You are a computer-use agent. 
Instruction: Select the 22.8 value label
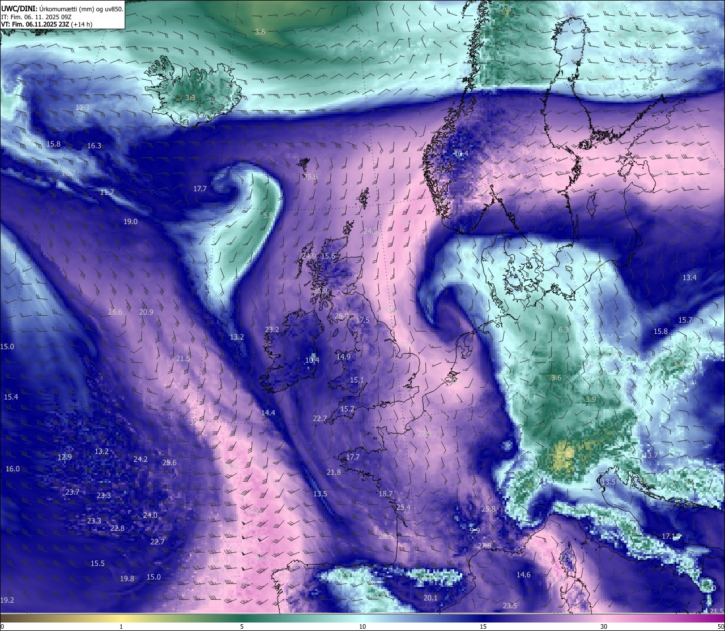pyautogui.click(x=117, y=529)
